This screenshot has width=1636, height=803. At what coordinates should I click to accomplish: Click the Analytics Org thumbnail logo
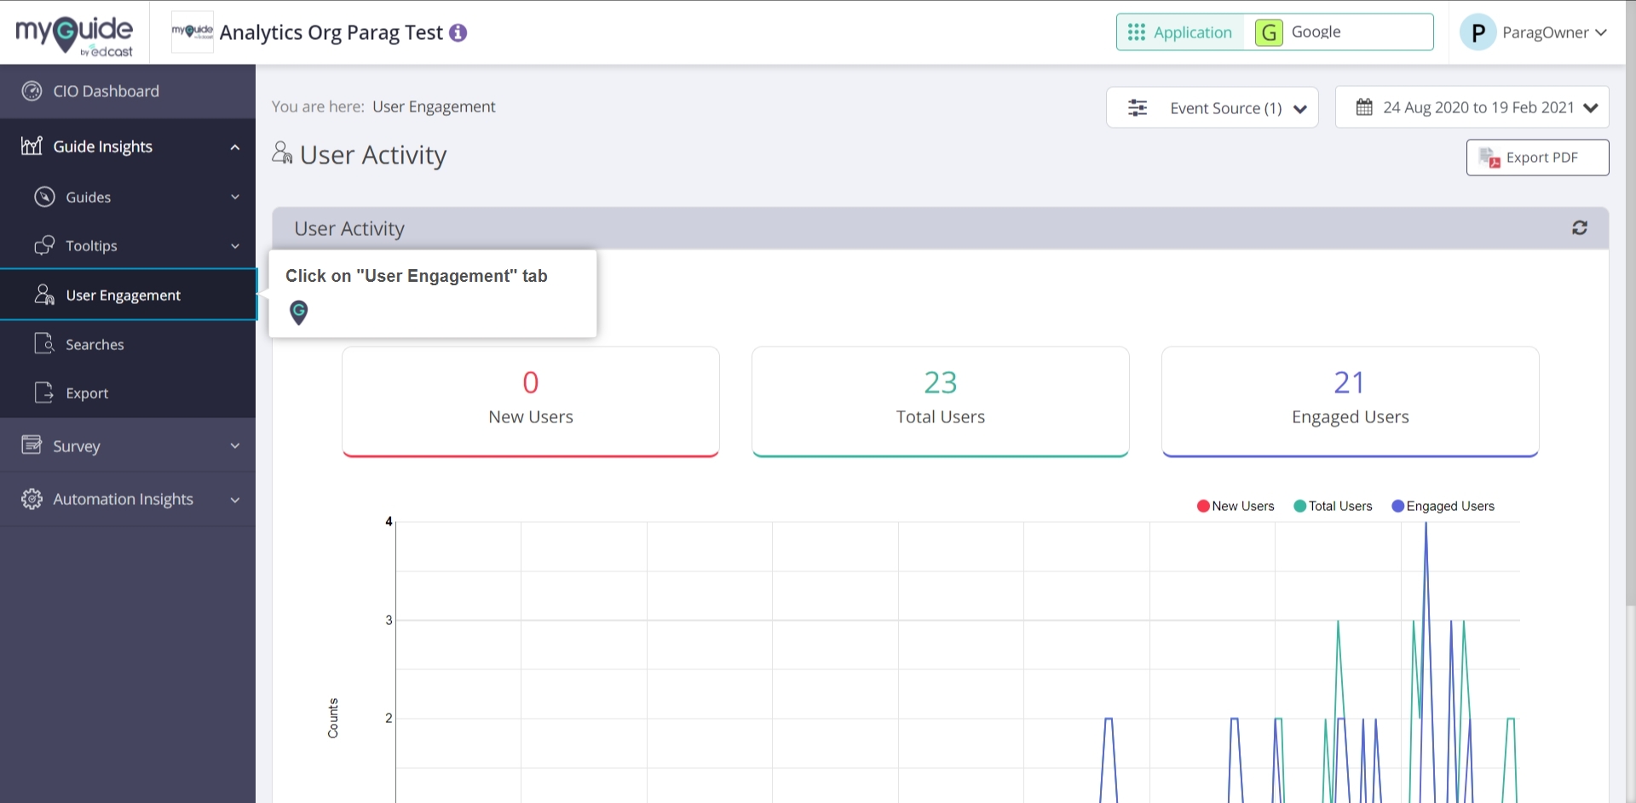193,32
